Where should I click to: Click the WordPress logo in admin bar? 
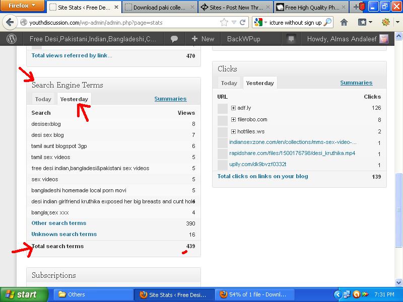click(x=12, y=39)
